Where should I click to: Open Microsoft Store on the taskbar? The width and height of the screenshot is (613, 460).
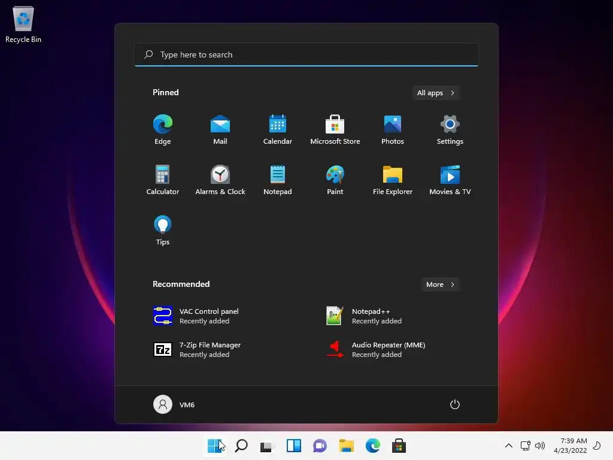click(x=399, y=446)
